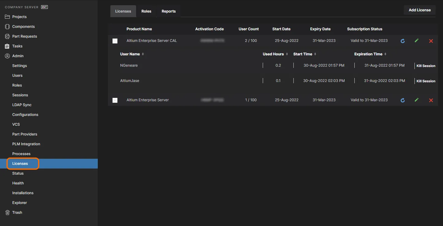Click the 2 / 100 user count

coord(251,41)
